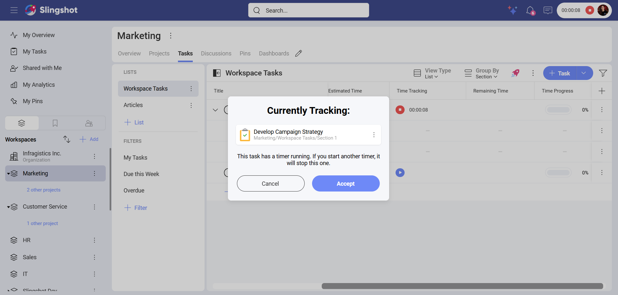The image size is (618, 295).
Task: Stop the running timer in Time Tracking row
Action: point(400,110)
